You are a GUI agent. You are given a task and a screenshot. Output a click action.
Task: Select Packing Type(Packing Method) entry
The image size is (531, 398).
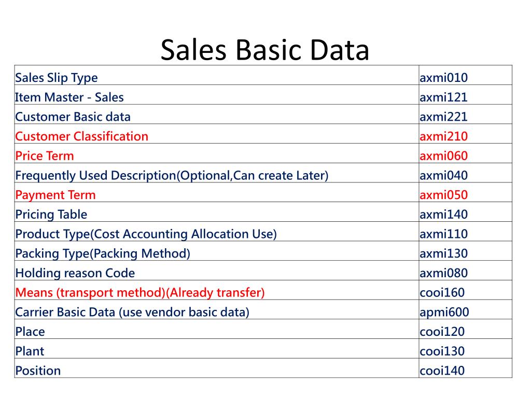point(103,253)
